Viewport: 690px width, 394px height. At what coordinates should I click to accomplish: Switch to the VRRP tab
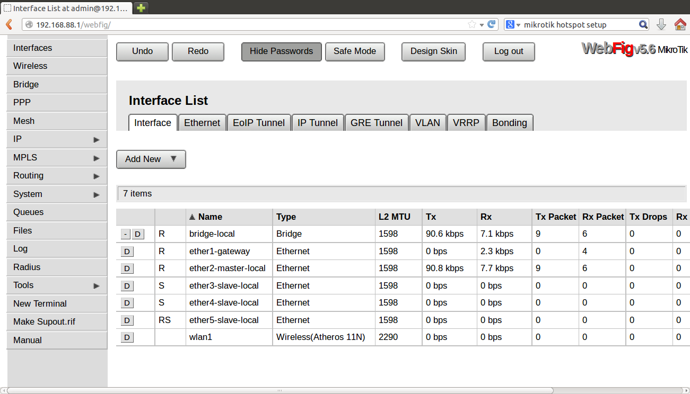pos(466,122)
